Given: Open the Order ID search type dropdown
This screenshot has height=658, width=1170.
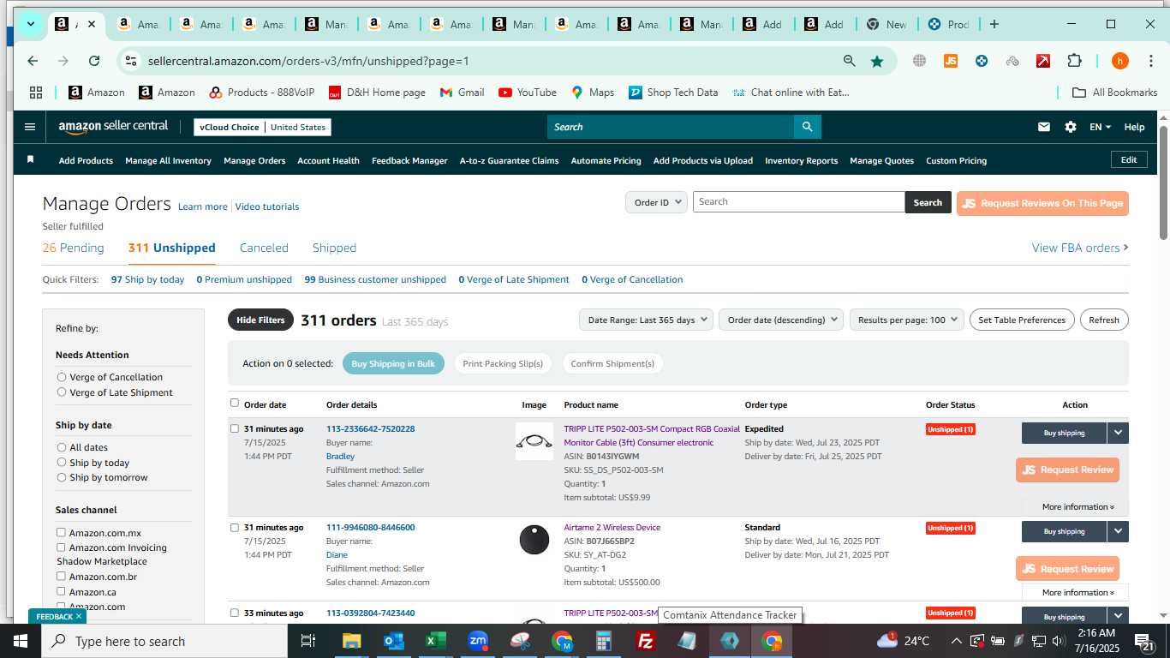Looking at the screenshot, I should (x=656, y=202).
